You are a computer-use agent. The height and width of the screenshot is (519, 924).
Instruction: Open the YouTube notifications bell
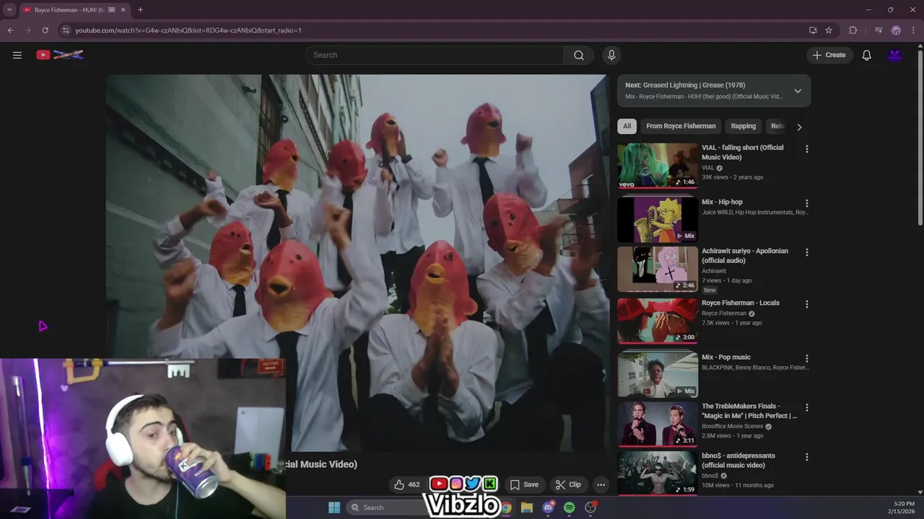(x=866, y=55)
